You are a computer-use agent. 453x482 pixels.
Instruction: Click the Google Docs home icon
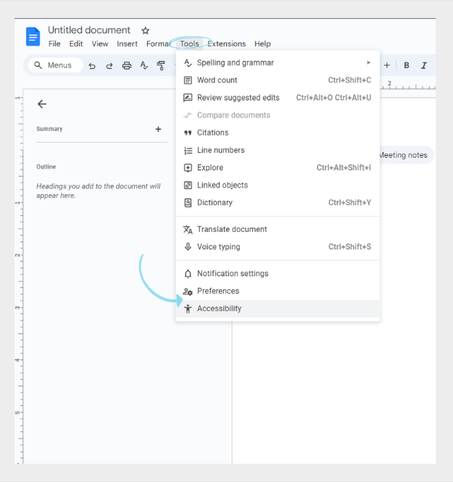pyautogui.click(x=33, y=36)
